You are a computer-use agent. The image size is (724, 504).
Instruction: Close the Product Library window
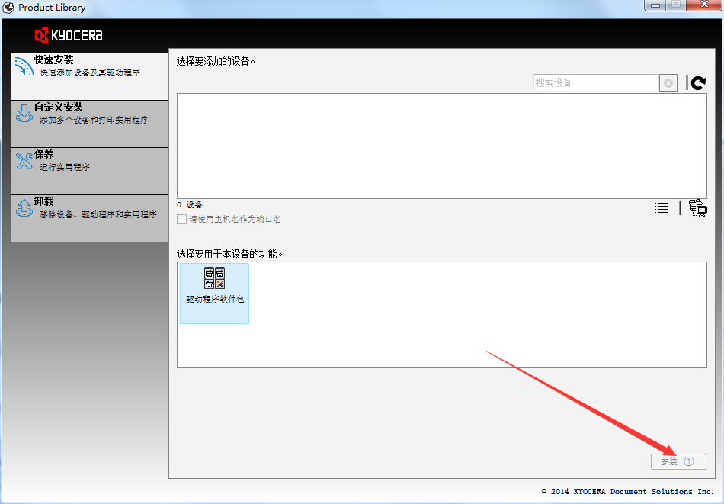tap(704, 5)
